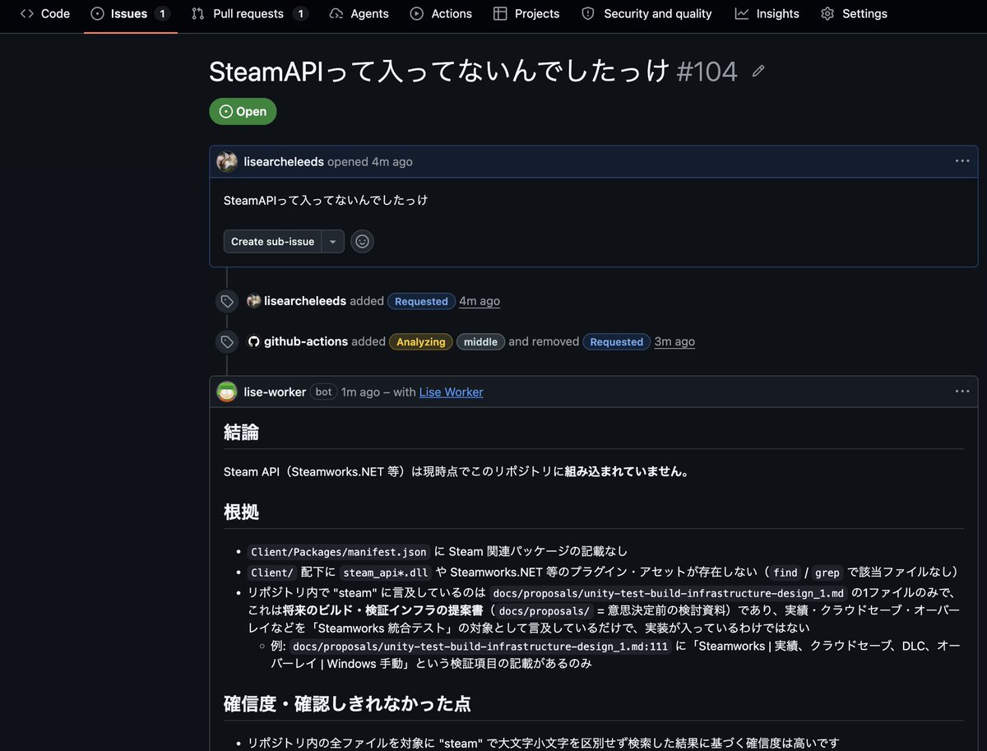The image size is (987, 751).
Task: Click the 確信度・確認しきれなかった点 heading
Action: pos(347,703)
